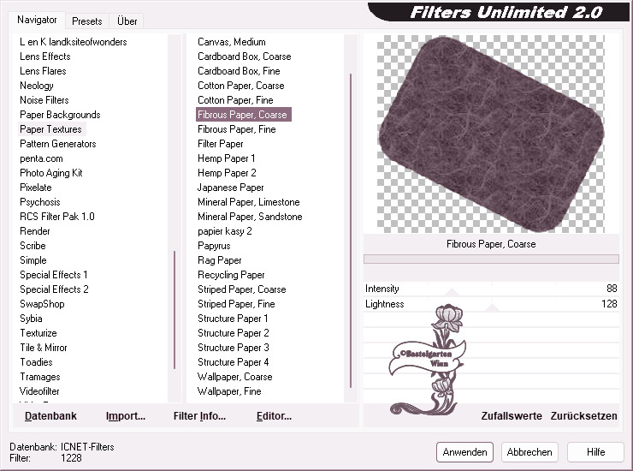Pick Cotton Paper, Fine filter

click(235, 100)
